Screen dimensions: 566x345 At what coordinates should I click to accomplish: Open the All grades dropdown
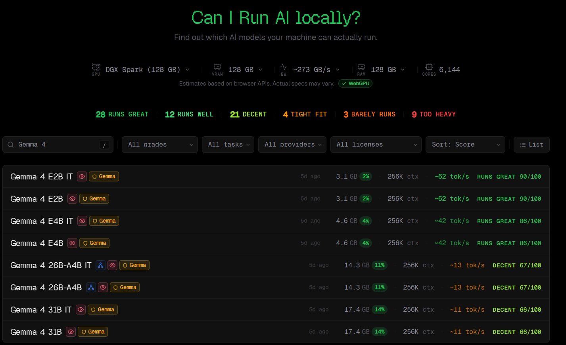(x=160, y=145)
